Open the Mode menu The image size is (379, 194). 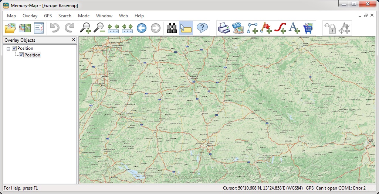tap(84, 16)
